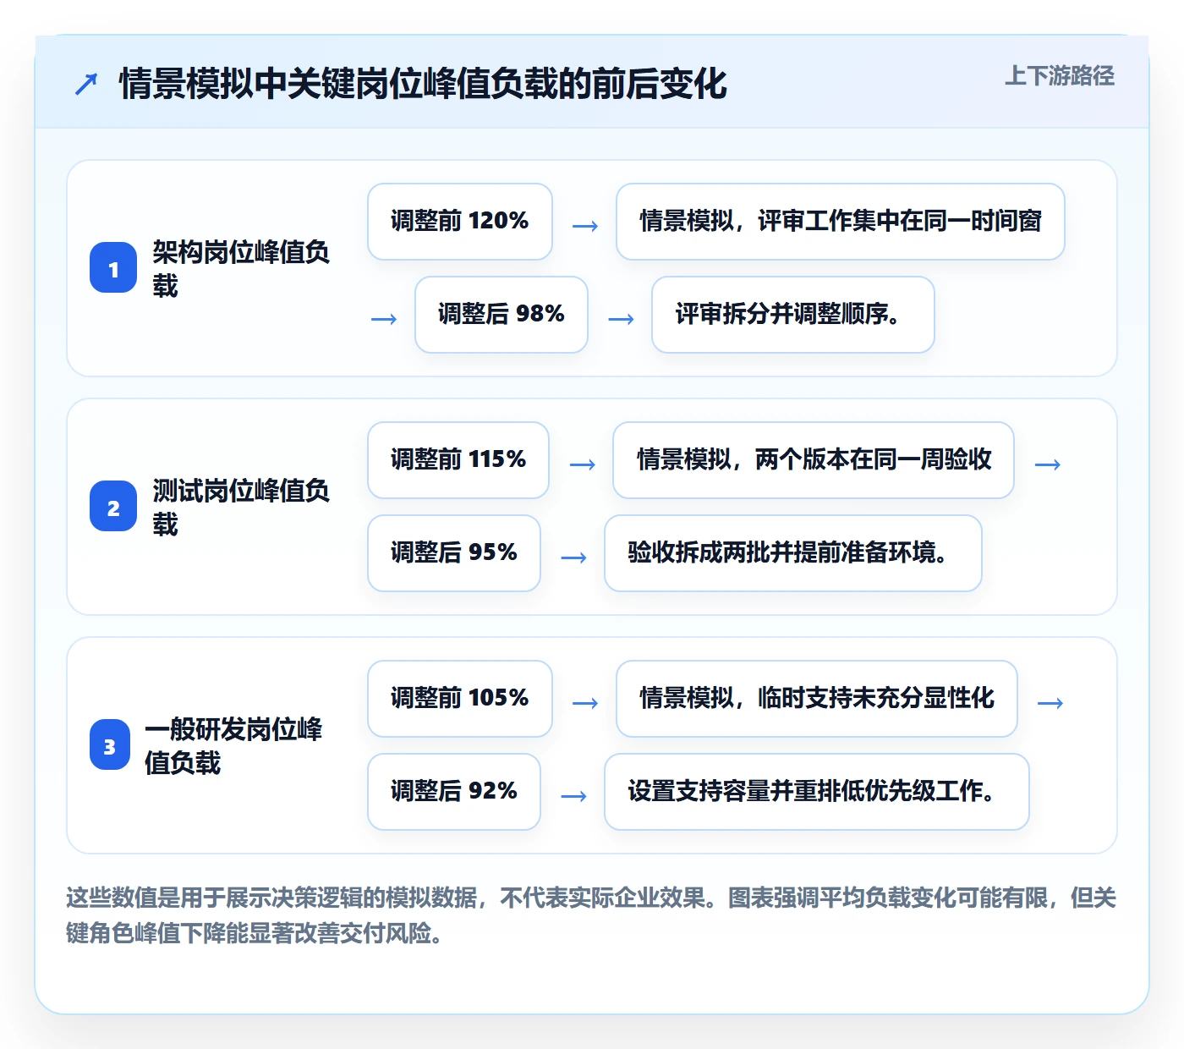Click the 调整前 120% chip

(x=460, y=222)
